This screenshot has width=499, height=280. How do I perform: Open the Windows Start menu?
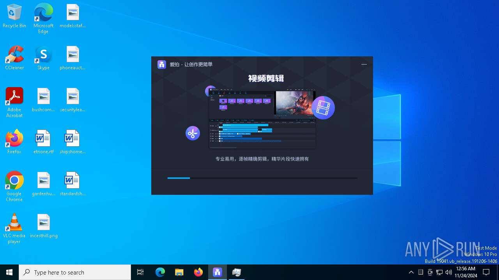[9, 272]
